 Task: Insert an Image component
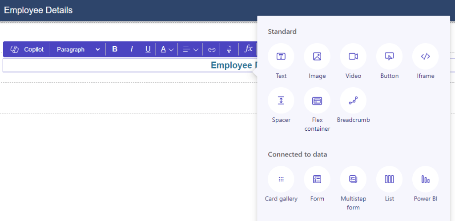point(317,56)
